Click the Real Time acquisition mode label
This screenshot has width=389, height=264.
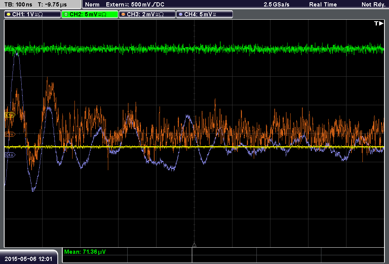coord(323,5)
